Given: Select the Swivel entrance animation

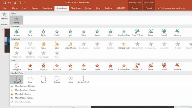Looking at the screenshot, I should 164,33.
